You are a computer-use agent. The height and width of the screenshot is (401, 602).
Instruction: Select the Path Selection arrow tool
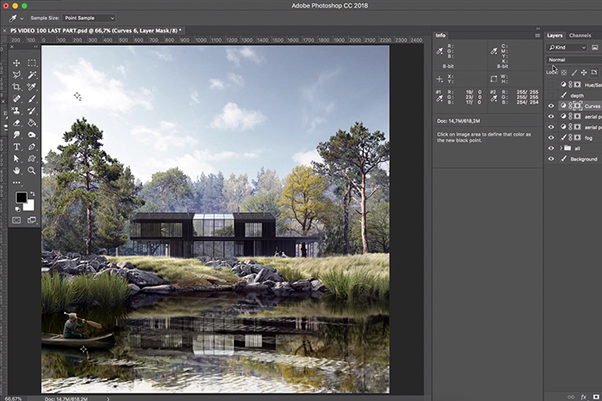17,159
